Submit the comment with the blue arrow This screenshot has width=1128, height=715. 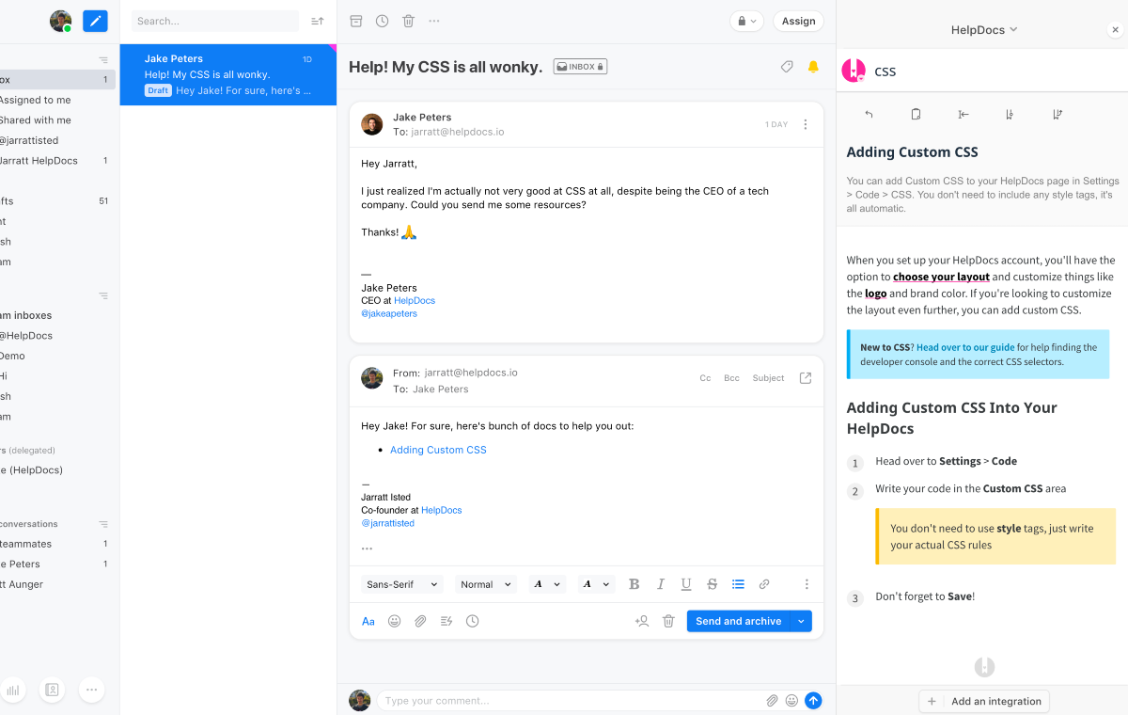click(813, 700)
